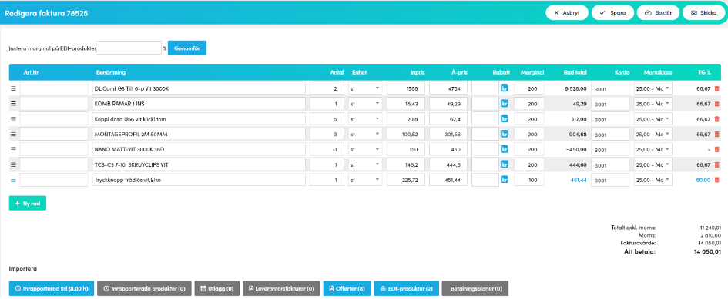728x299 pixels.
Task: Click drag handle of MONTAGEPROFIL row
Action: coord(13,134)
